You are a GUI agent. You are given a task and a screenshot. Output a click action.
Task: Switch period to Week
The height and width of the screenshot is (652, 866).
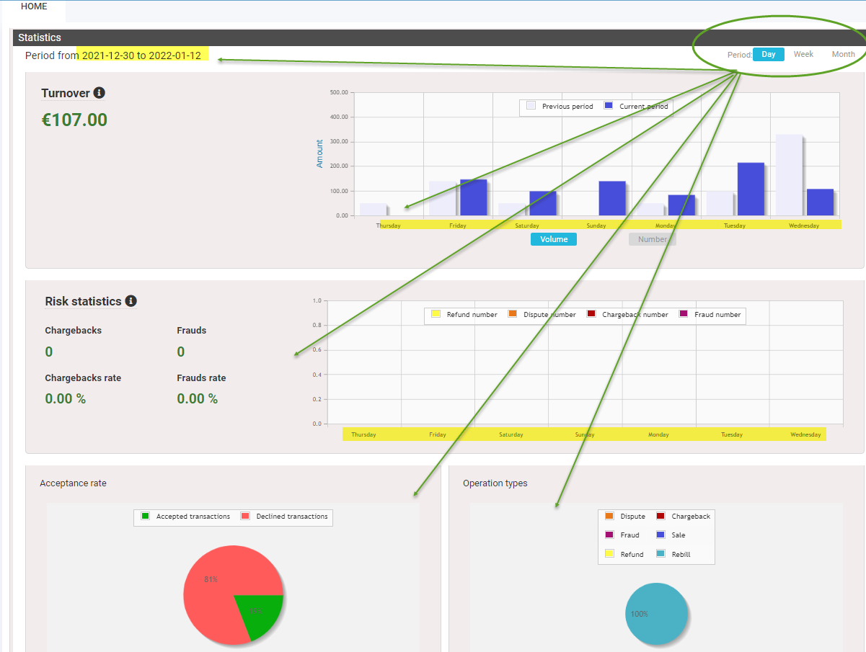(803, 54)
